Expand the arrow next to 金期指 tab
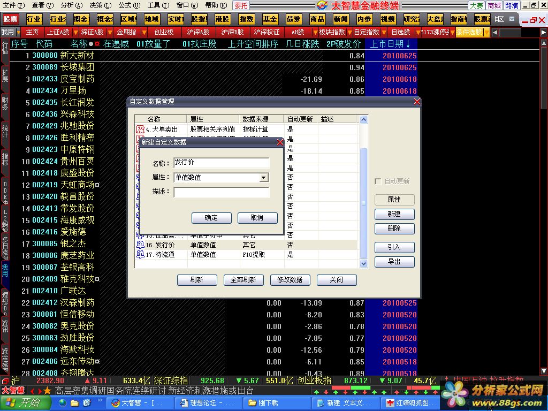The width and height of the screenshot is (548, 411). pyautogui.click(x=143, y=33)
